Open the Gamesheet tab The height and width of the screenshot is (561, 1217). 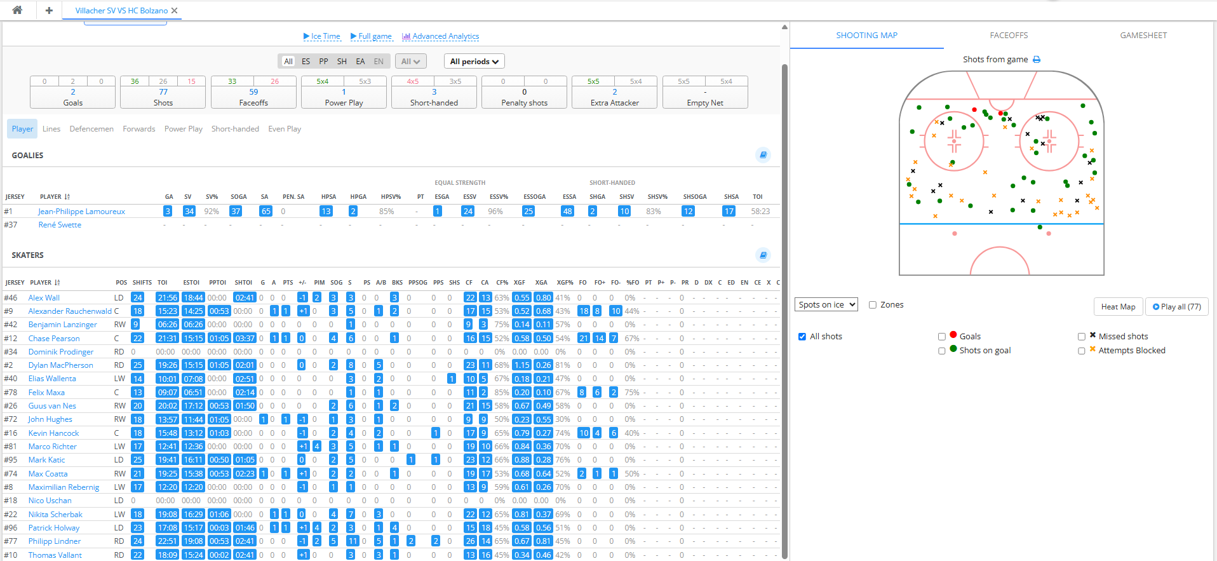1143,36
